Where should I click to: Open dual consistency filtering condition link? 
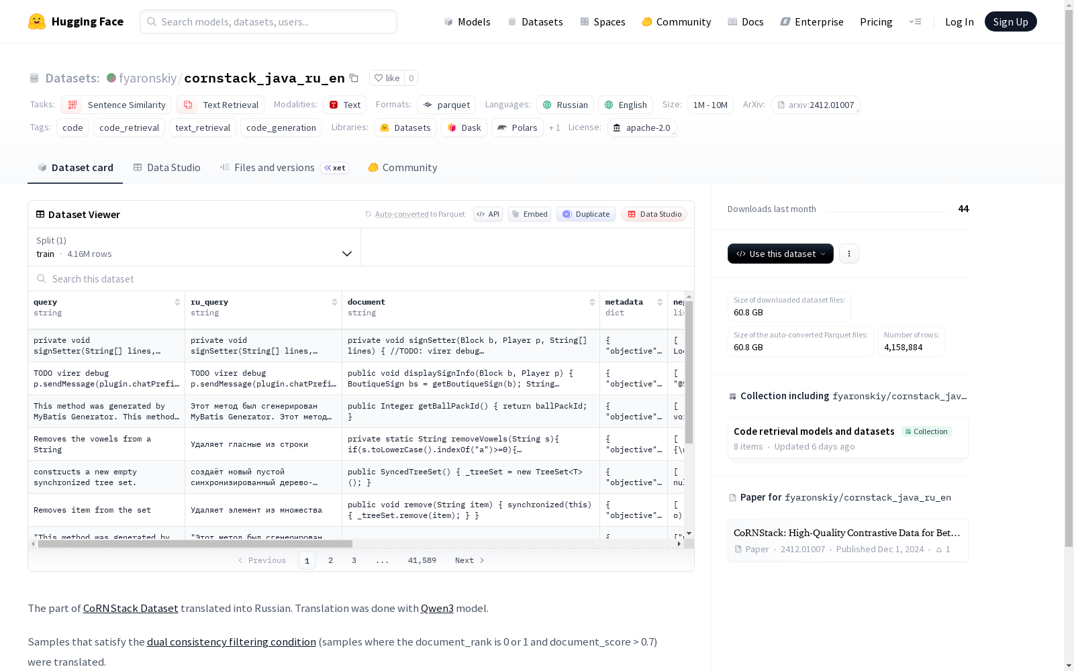[x=232, y=641]
